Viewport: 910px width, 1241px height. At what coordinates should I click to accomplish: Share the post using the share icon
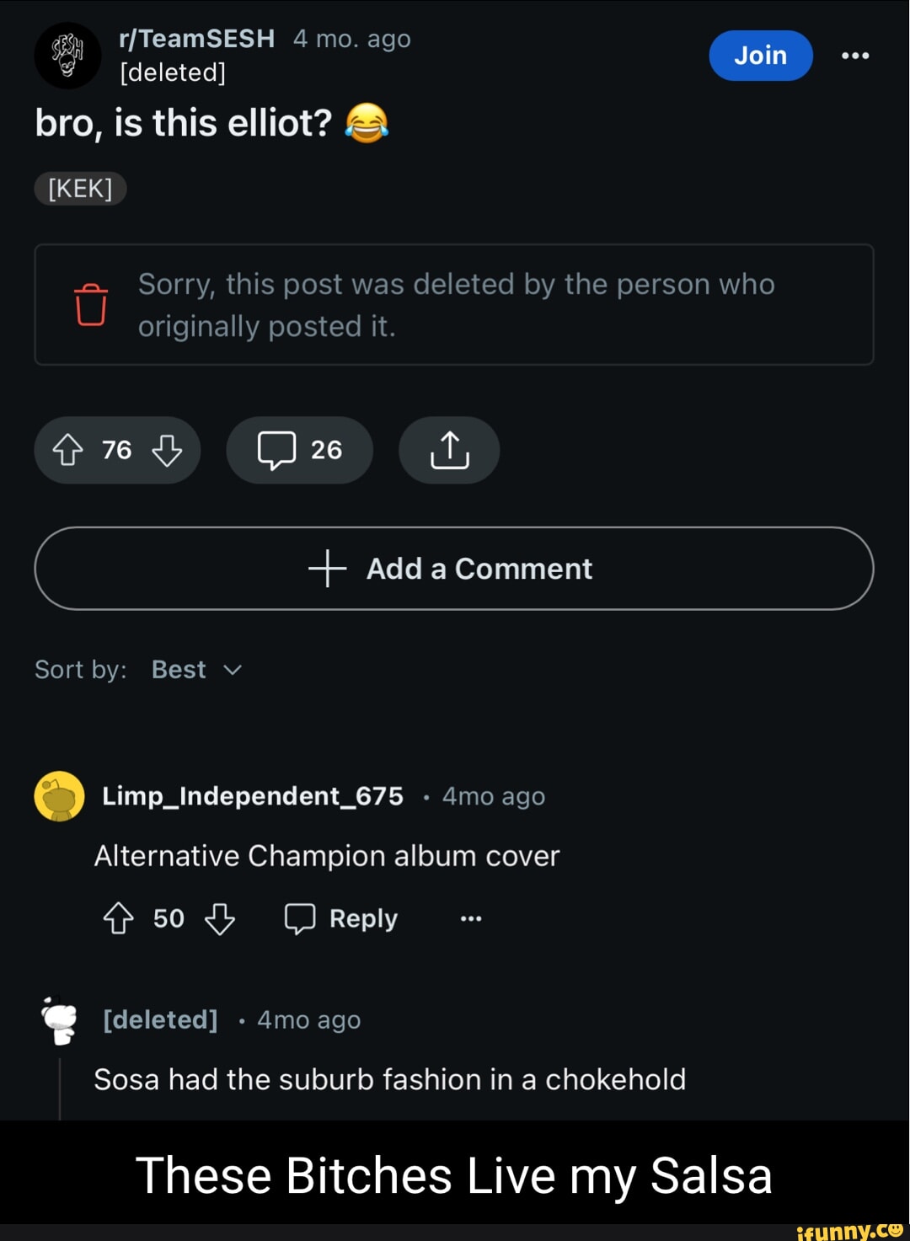[x=448, y=450]
